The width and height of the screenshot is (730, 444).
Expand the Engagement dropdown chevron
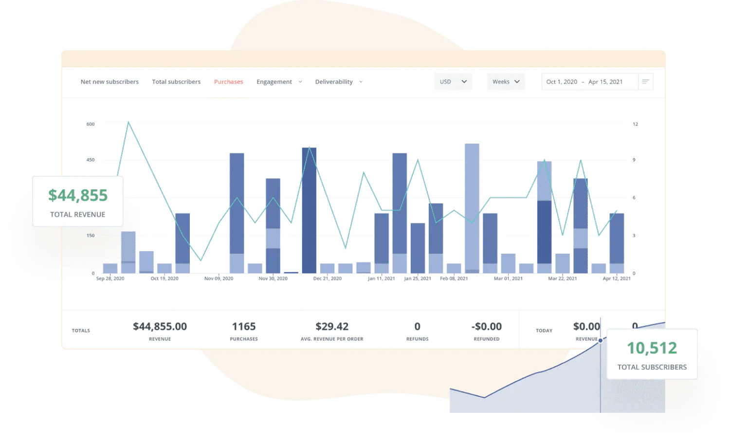click(x=300, y=82)
